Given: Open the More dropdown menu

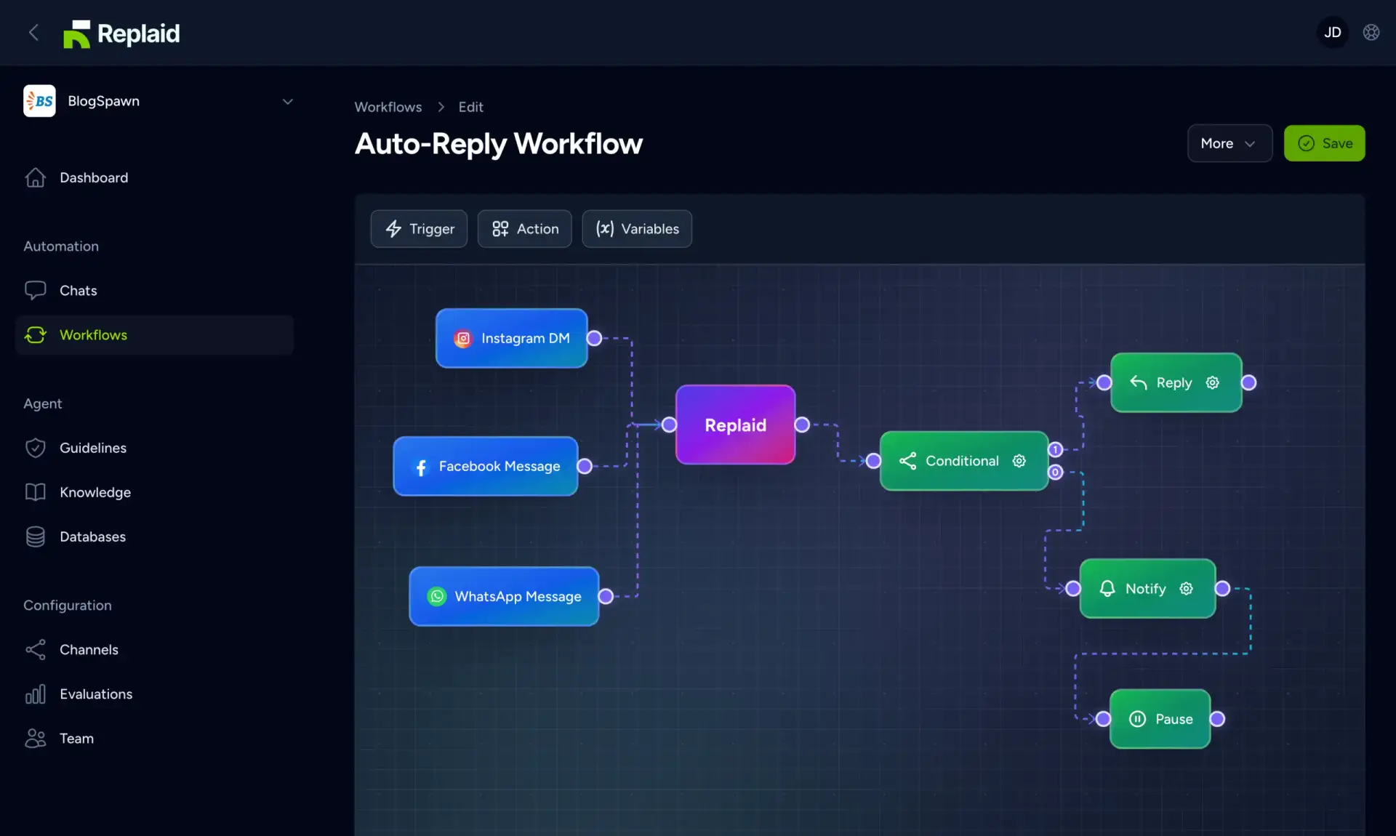Looking at the screenshot, I should (1229, 143).
